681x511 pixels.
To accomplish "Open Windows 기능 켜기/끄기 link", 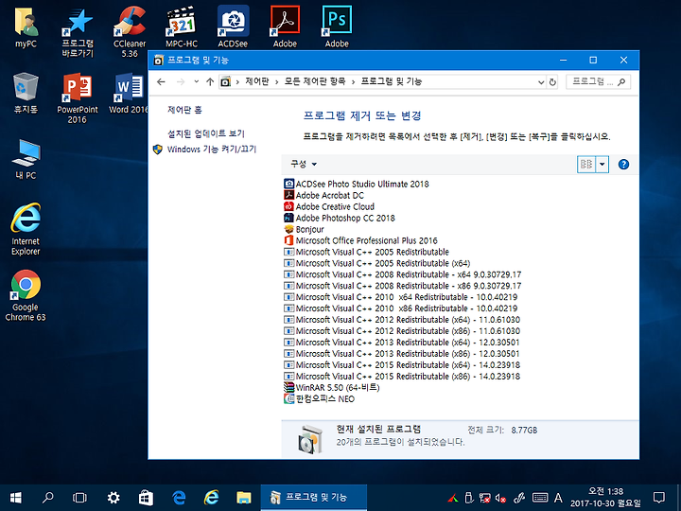I will pos(212,150).
